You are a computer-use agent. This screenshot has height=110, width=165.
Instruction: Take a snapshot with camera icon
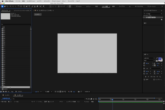79,92
